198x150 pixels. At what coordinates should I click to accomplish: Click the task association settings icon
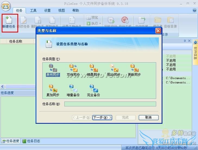point(72,20)
